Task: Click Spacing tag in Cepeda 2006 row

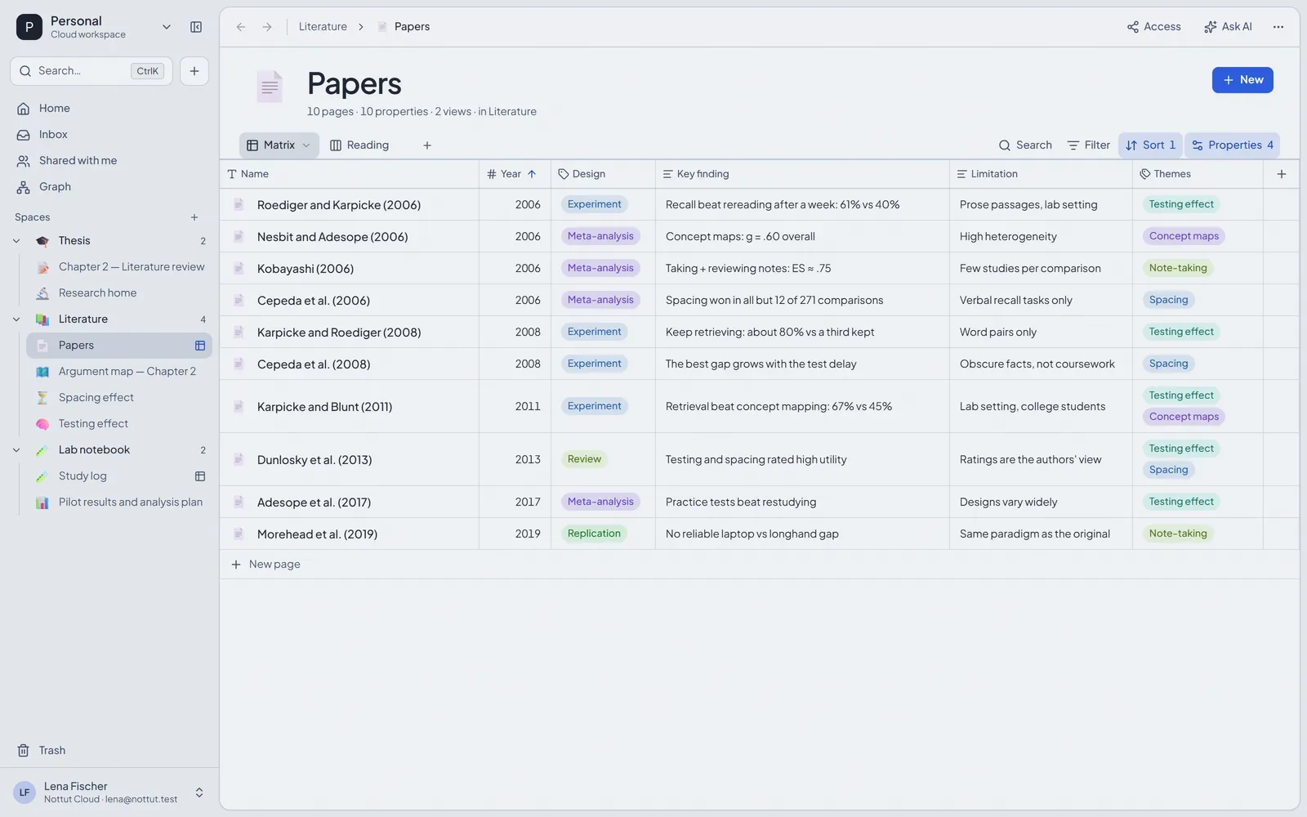Action: coord(1168,300)
